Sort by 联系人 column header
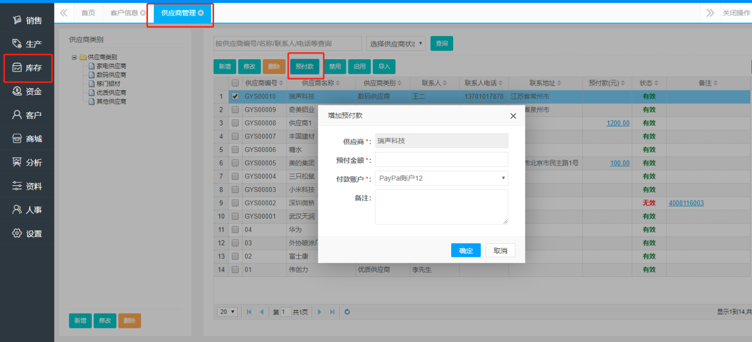 (435, 83)
